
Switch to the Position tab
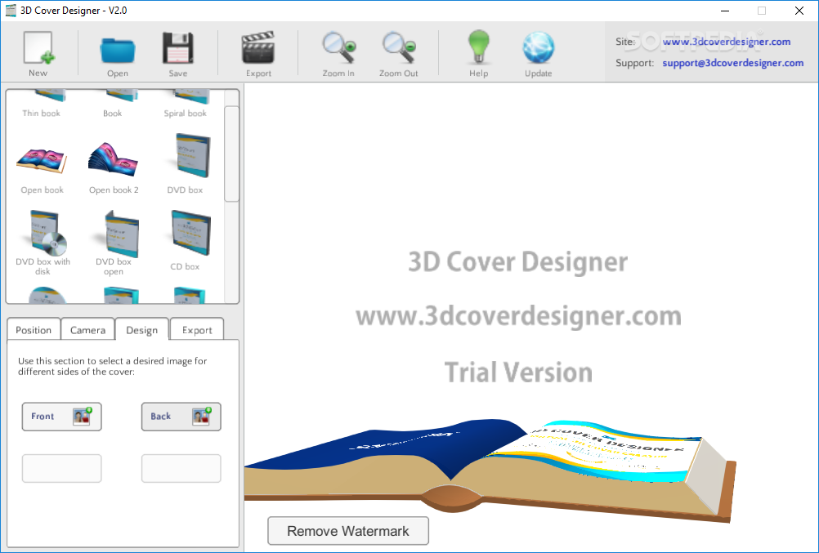(x=34, y=329)
